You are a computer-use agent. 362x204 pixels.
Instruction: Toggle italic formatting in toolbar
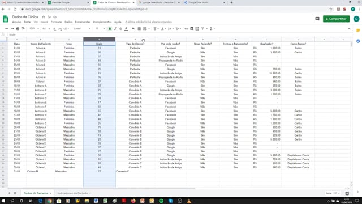tap(115, 29)
